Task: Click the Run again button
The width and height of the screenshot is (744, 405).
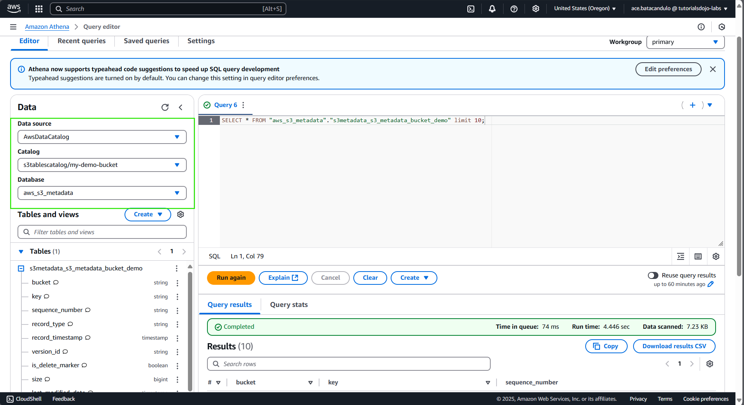Action: click(231, 278)
